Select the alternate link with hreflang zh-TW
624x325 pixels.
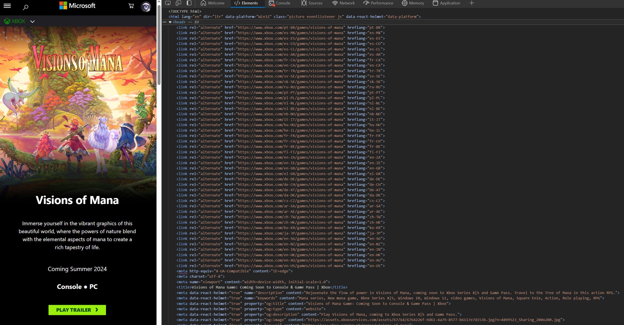[281, 217]
